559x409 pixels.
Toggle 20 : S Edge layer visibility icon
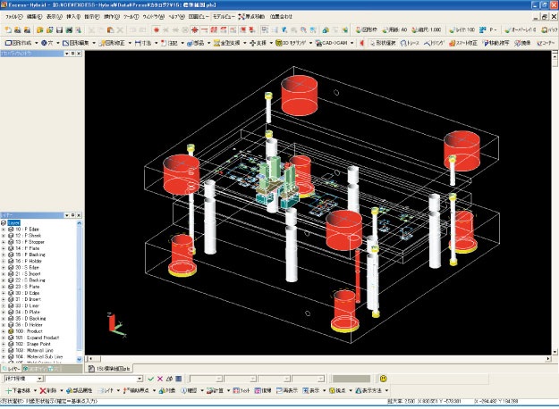(x=11, y=267)
